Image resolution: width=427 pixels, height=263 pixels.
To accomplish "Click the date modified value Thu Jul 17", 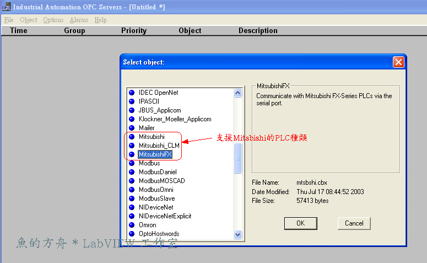I will click(x=330, y=192).
